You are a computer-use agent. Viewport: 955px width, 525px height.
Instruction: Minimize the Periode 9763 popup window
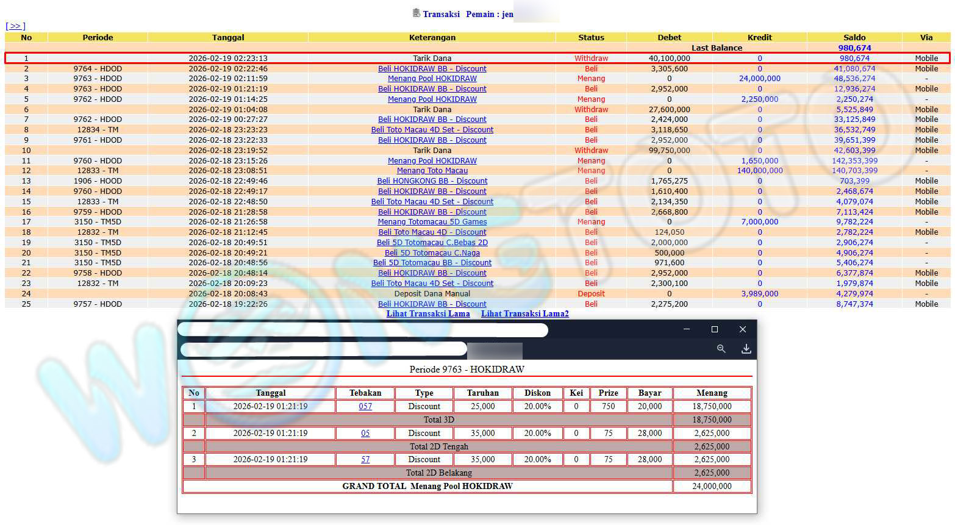click(687, 329)
